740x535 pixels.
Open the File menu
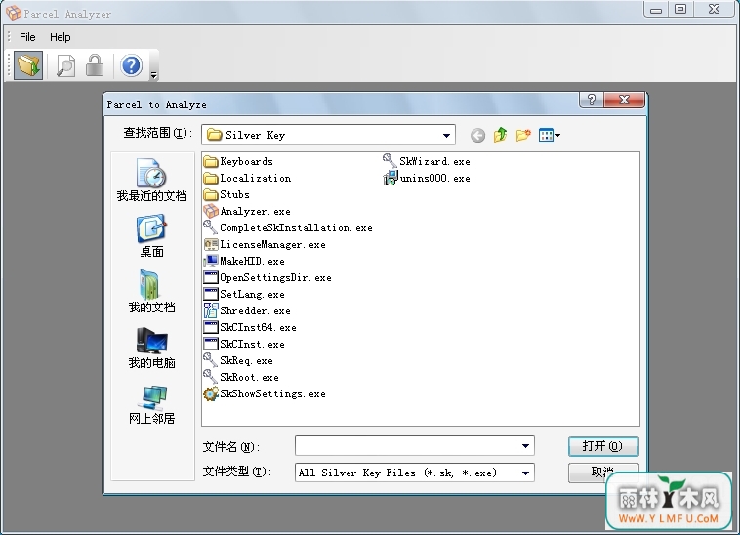pos(27,37)
